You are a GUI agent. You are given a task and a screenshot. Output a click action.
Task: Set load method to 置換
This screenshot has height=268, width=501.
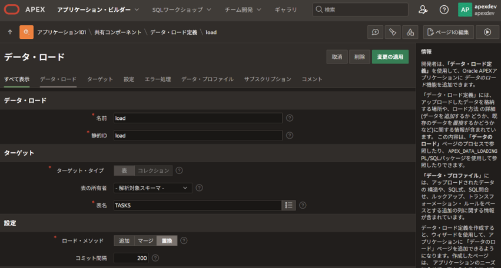tap(167, 240)
